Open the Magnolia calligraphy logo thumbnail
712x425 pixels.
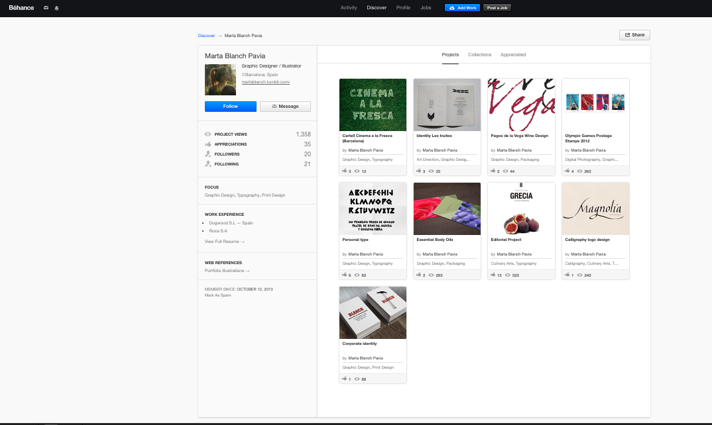click(x=595, y=209)
